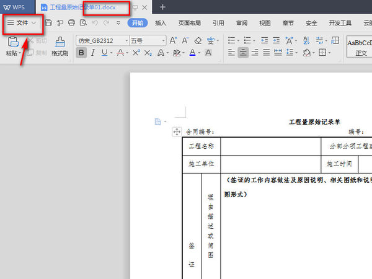Screen dimensions: 372x279
Task: Click the 施工单位 table cell
Action: coord(201,164)
